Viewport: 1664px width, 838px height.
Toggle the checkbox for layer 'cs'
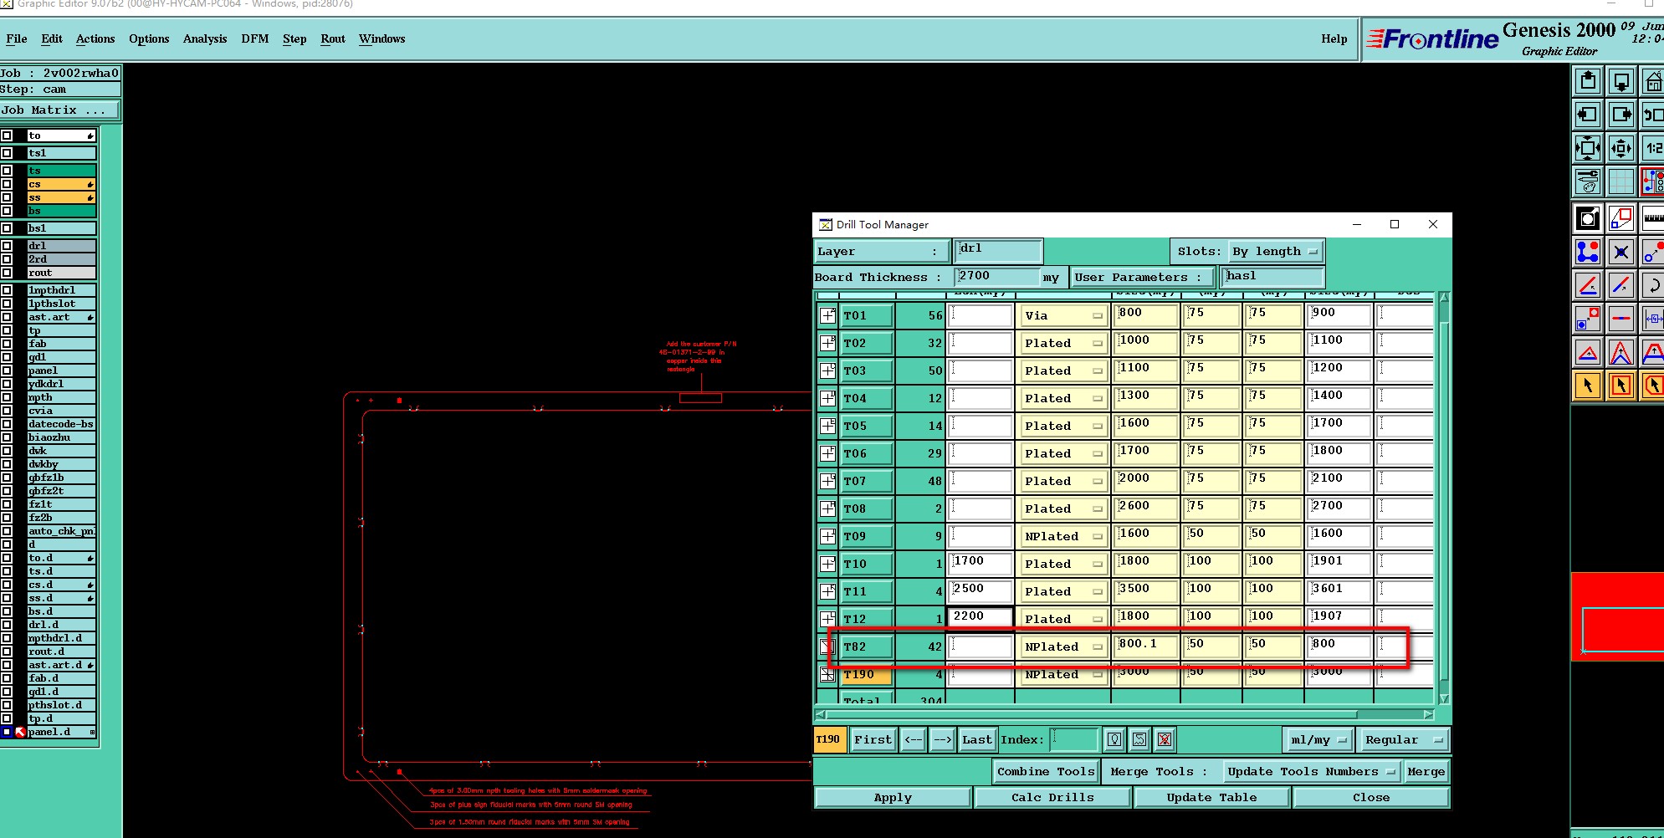tap(7, 184)
